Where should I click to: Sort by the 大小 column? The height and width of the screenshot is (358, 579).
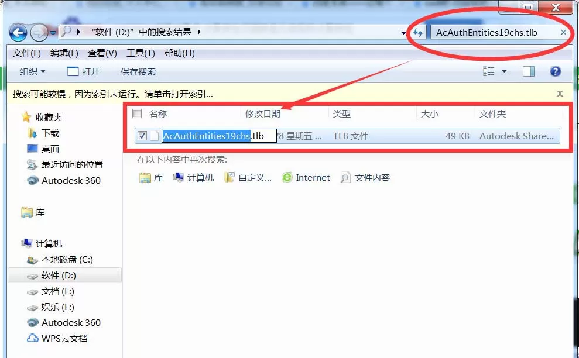pos(430,113)
